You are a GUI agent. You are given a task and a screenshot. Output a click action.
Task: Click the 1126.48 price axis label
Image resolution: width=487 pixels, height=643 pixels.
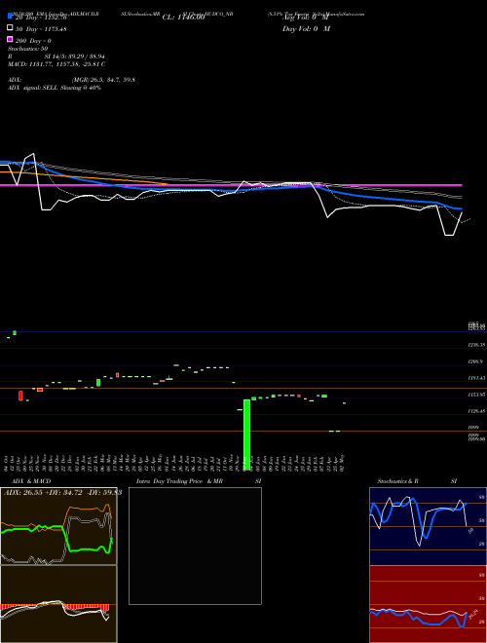(476, 411)
